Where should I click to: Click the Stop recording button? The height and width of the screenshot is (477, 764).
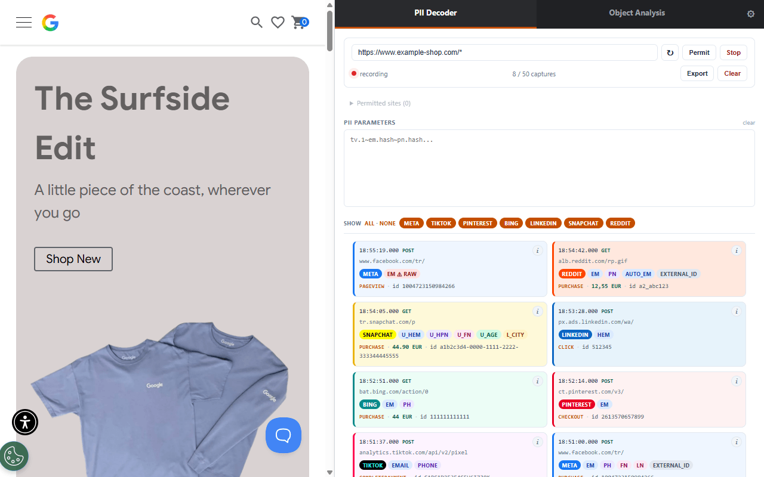tap(734, 52)
